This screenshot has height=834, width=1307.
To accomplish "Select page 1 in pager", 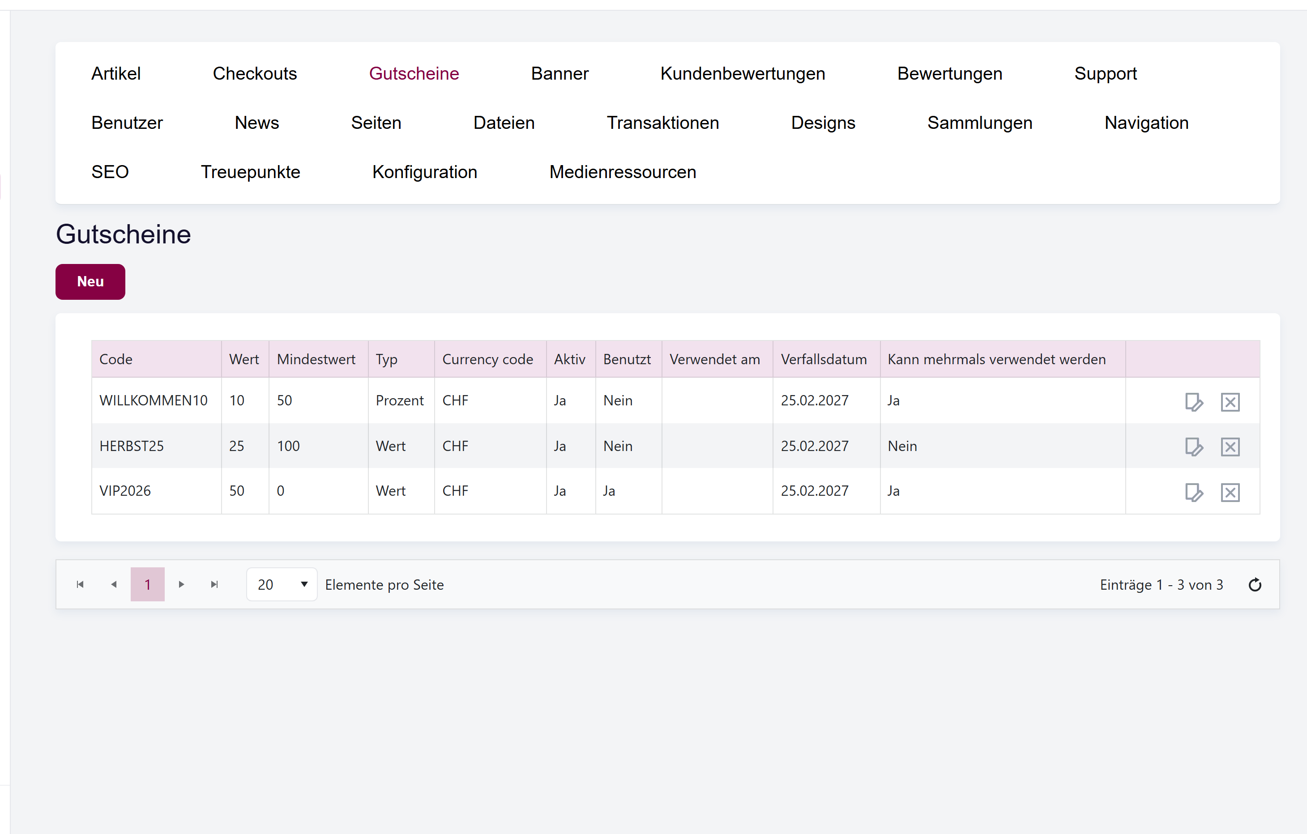I will (x=148, y=584).
